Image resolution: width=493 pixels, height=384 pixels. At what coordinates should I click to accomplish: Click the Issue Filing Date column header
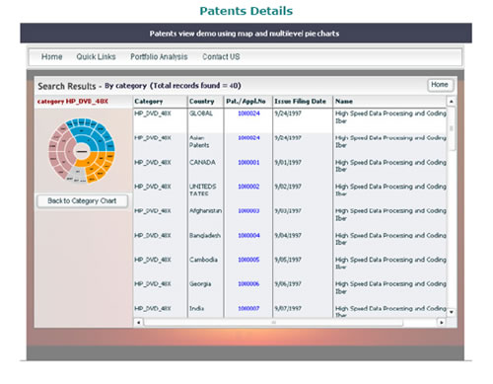click(x=300, y=102)
